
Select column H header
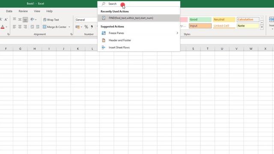click(x=35, y=49)
